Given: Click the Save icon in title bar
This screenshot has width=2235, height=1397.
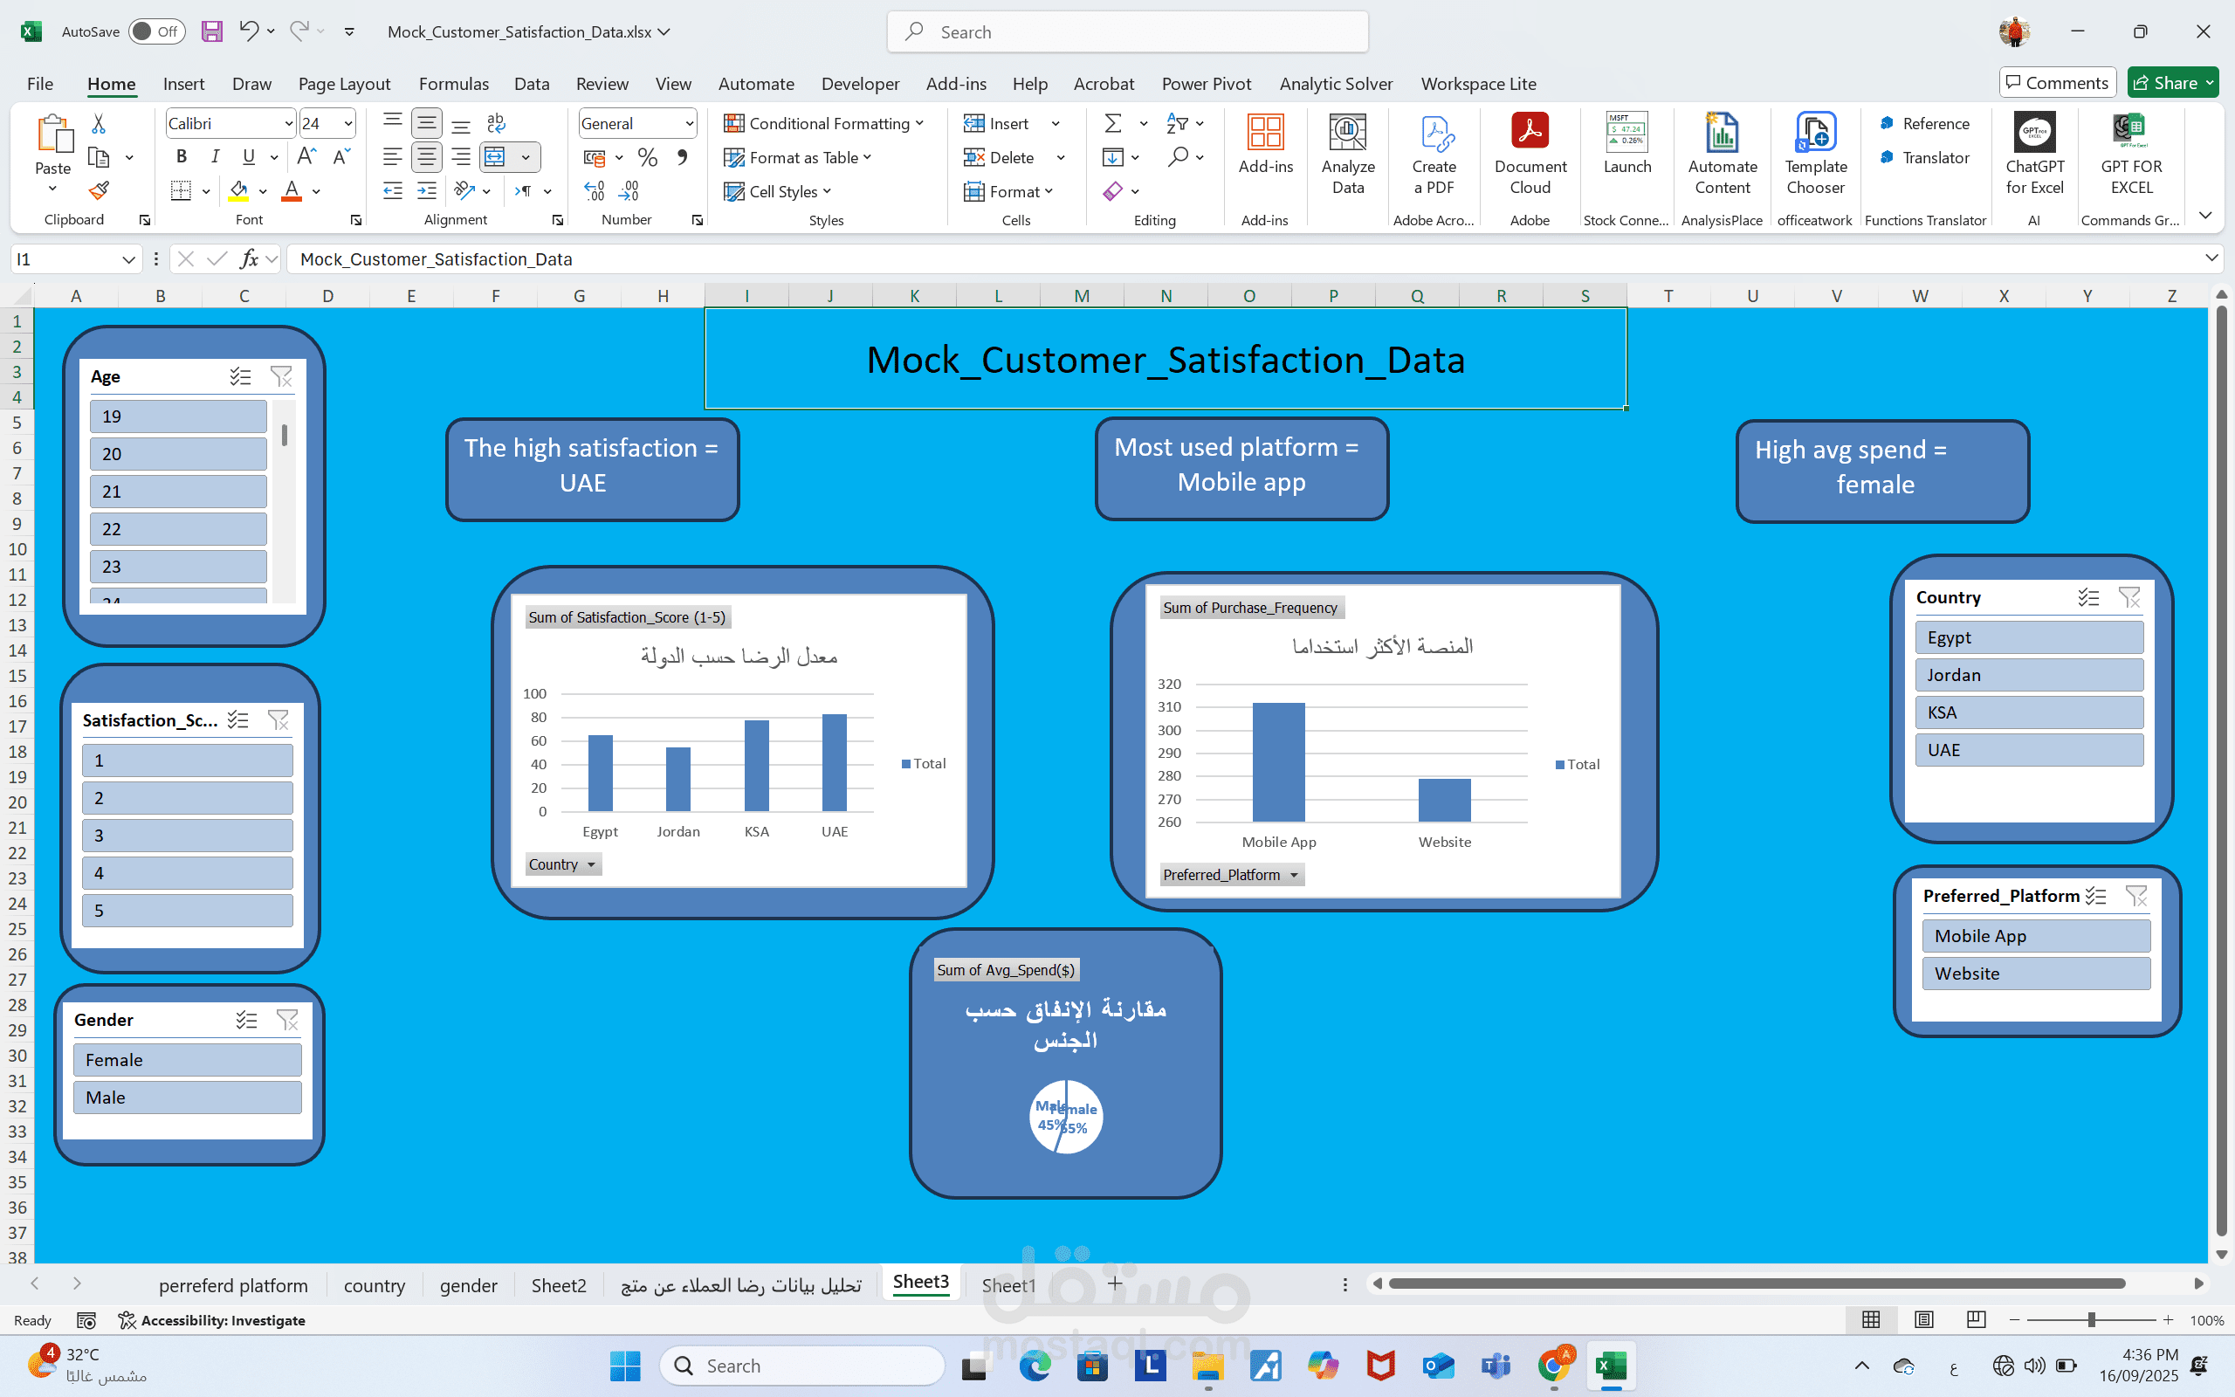Looking at the screenshot, I should pyautogui.click(x=212, y=31).
